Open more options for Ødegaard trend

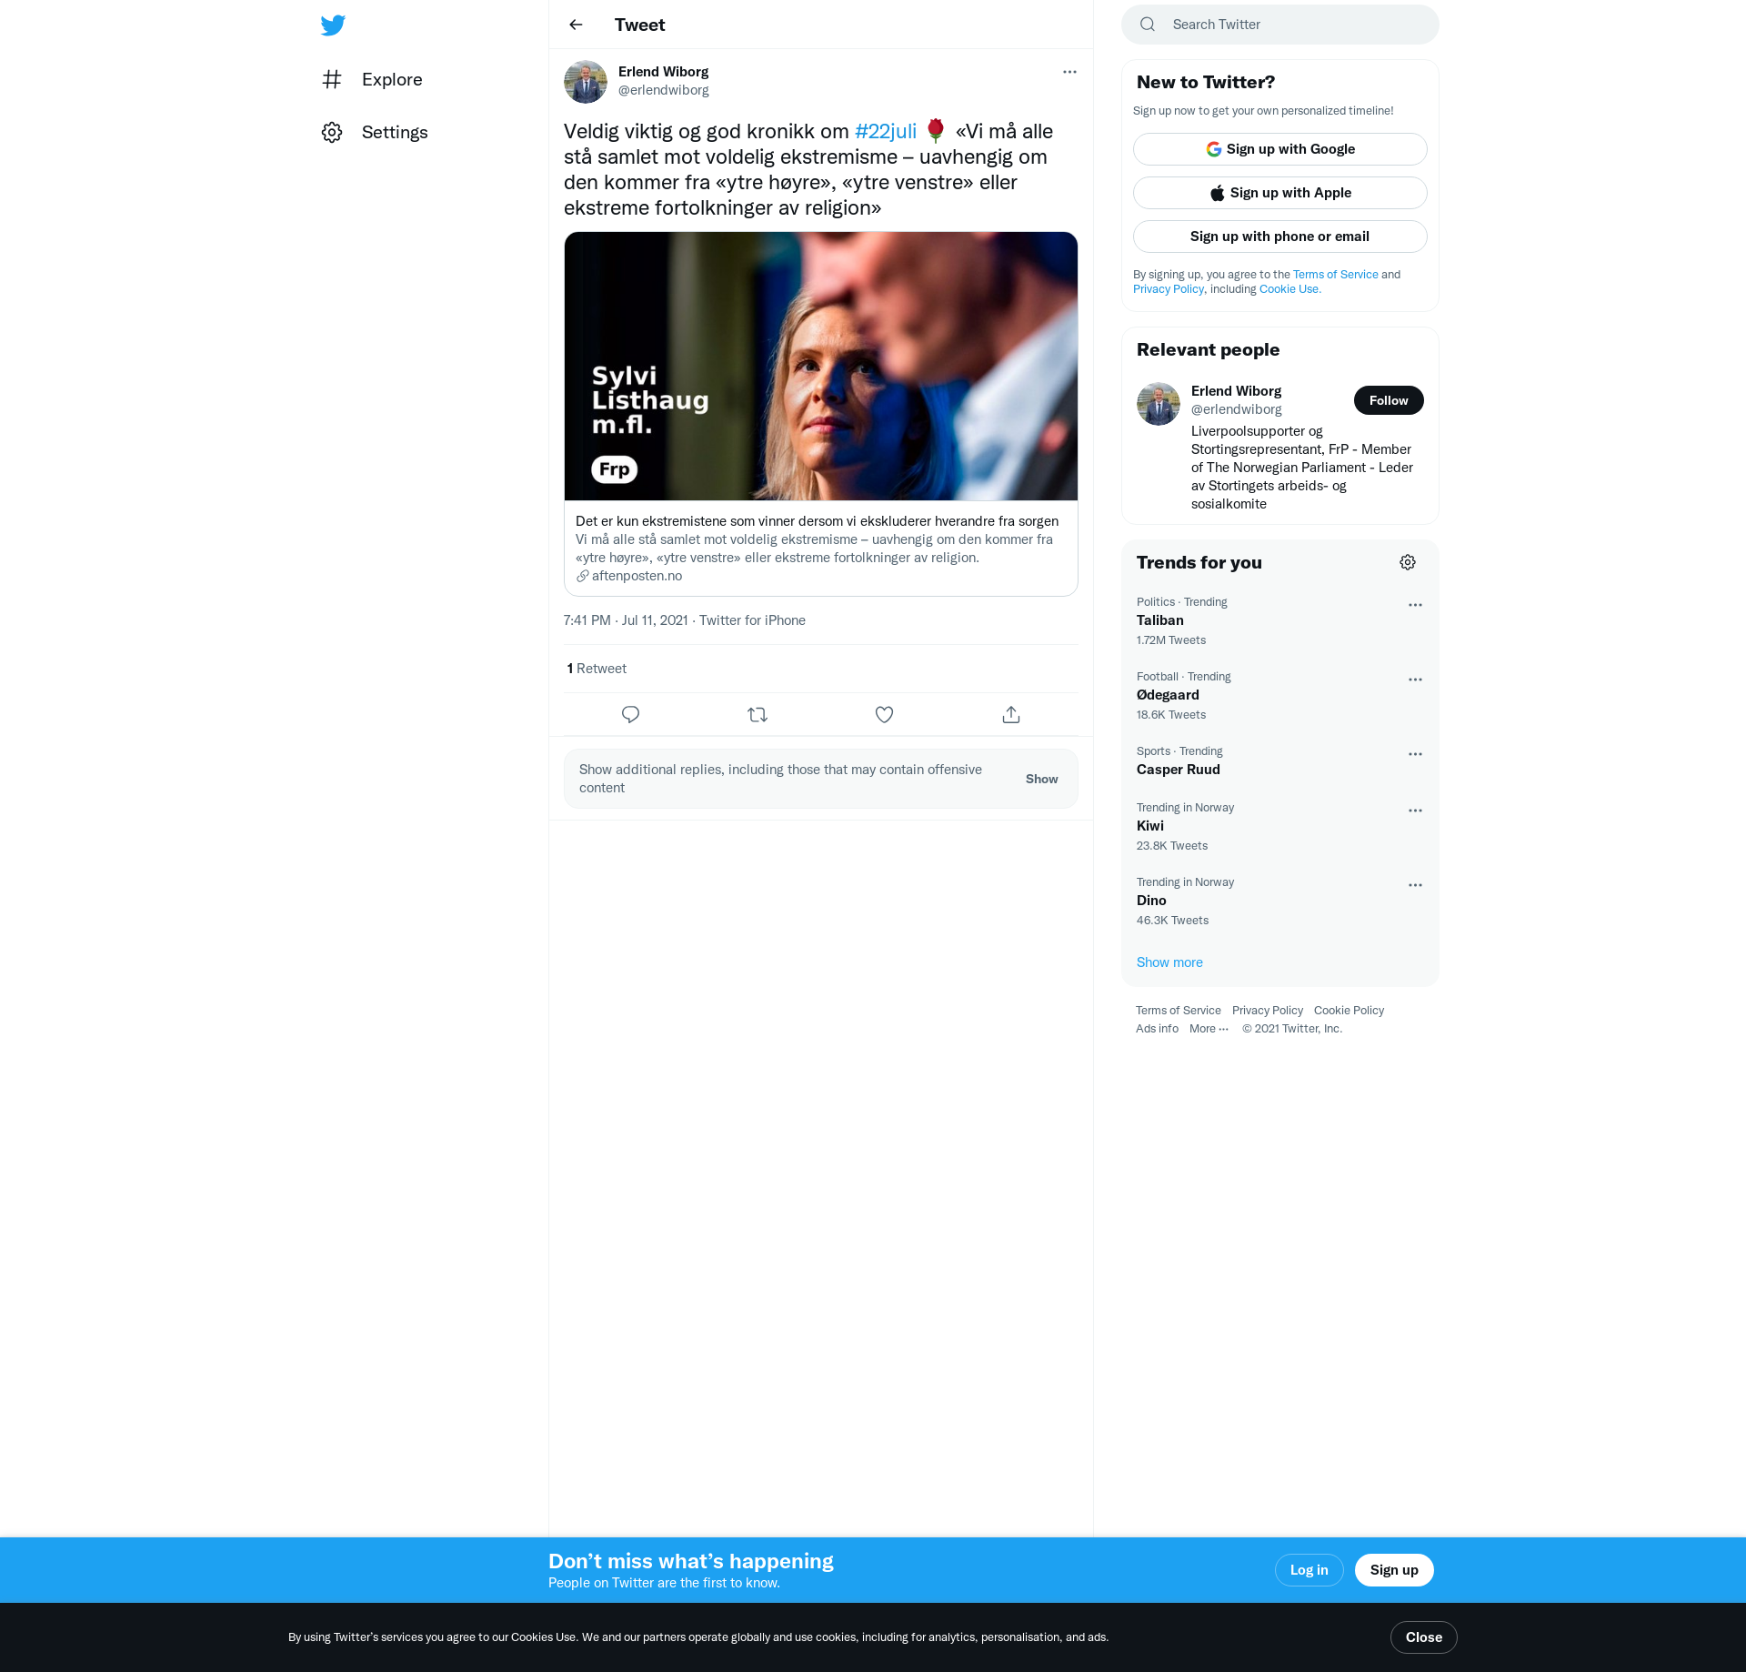(1415, 680)
